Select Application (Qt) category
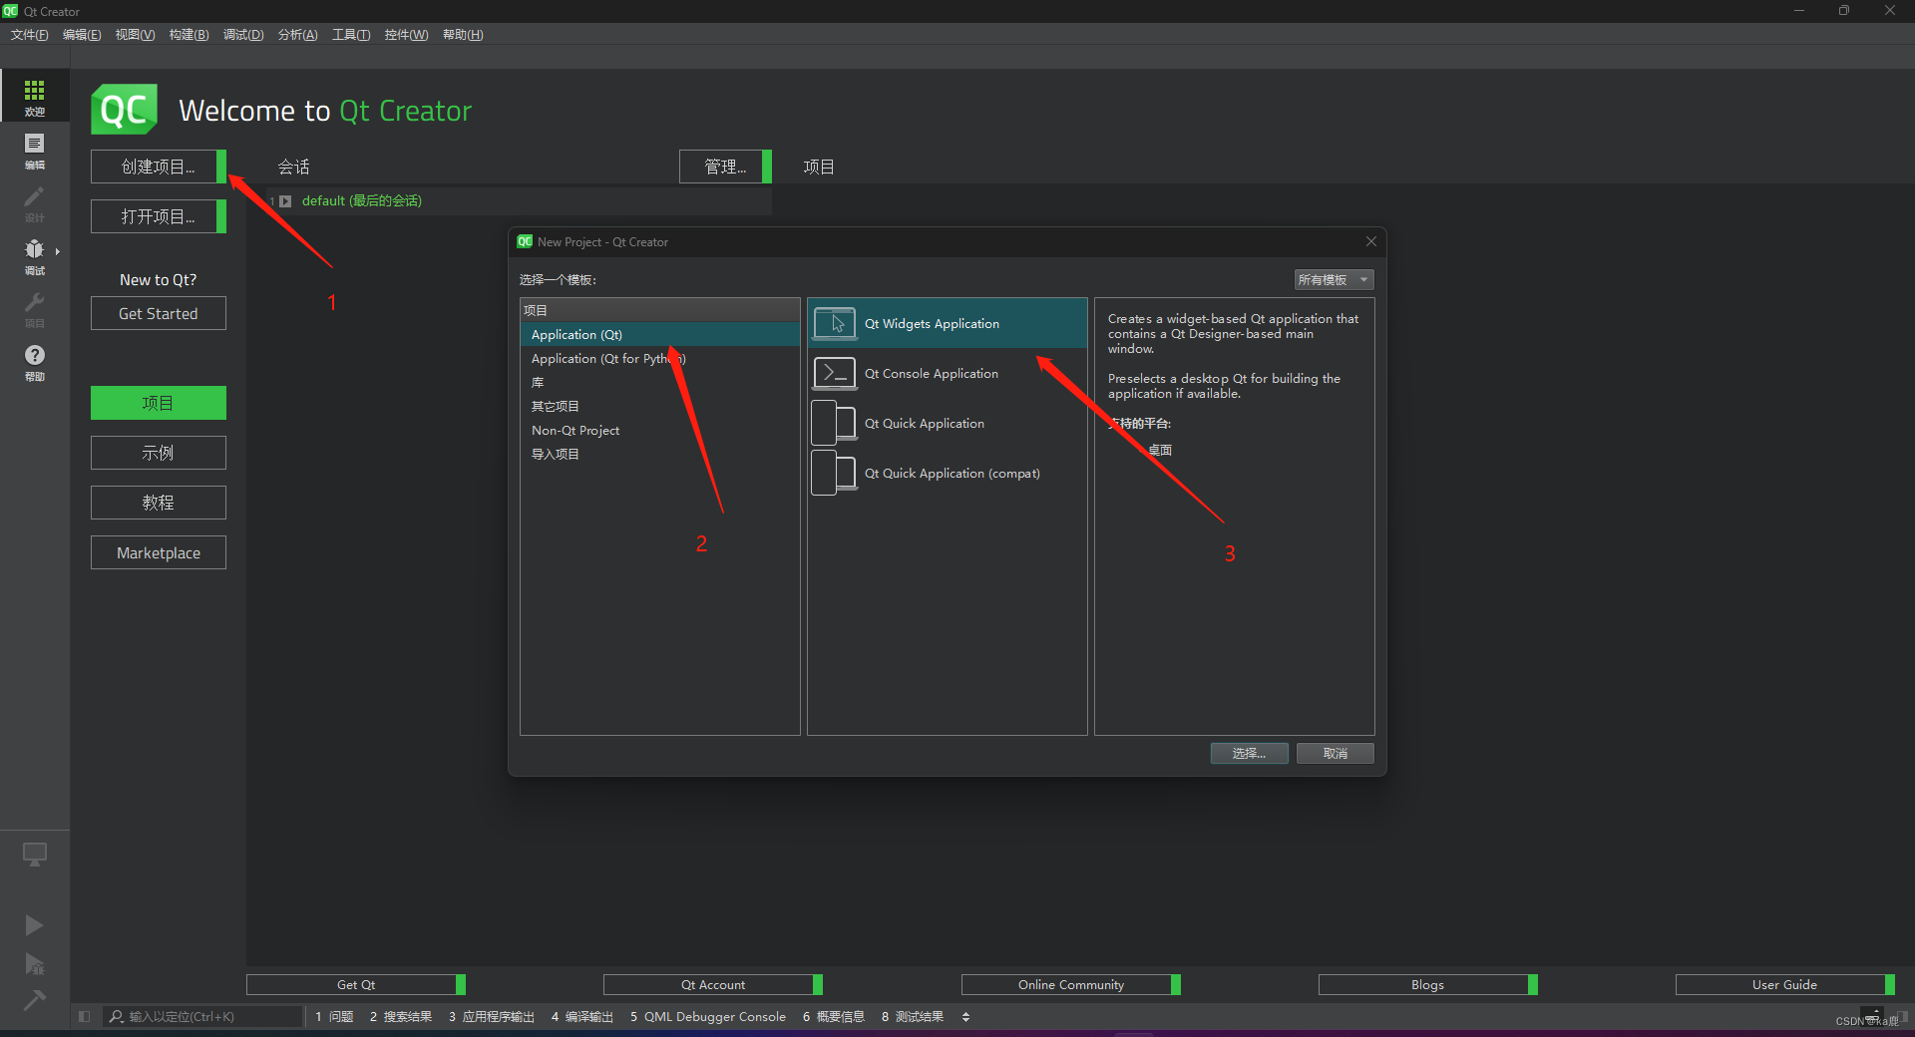 point(660,334)
